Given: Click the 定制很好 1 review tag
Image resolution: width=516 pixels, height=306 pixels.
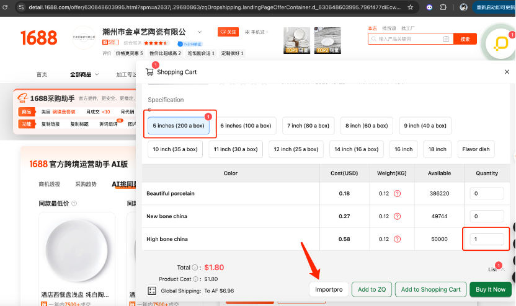Looking at the screenshot, I should point(232,53).
